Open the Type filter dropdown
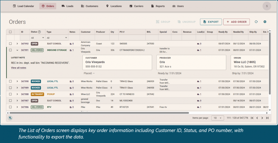This screenshot has height=143, width=278. 57,38
